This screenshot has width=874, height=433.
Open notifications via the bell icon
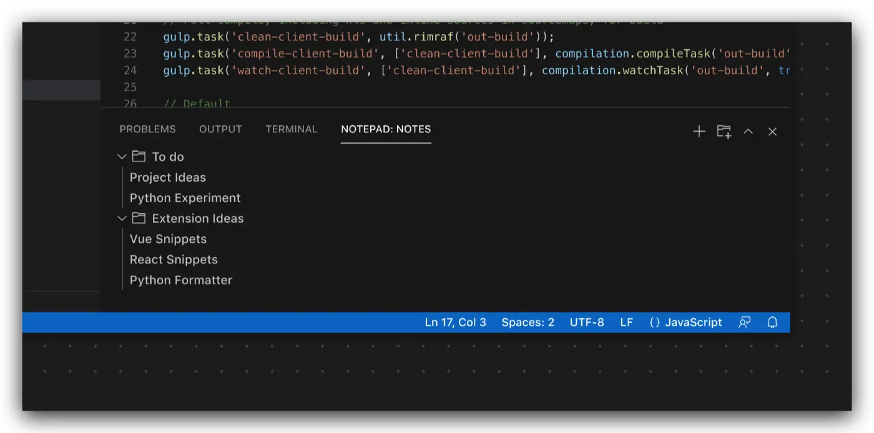772,323
